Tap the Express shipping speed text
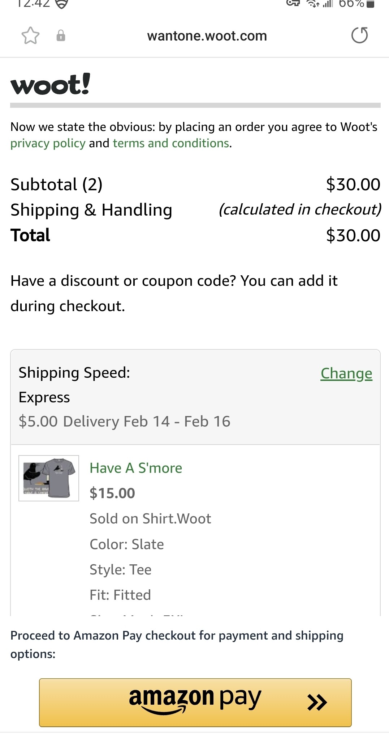 [x=44, y=398]
